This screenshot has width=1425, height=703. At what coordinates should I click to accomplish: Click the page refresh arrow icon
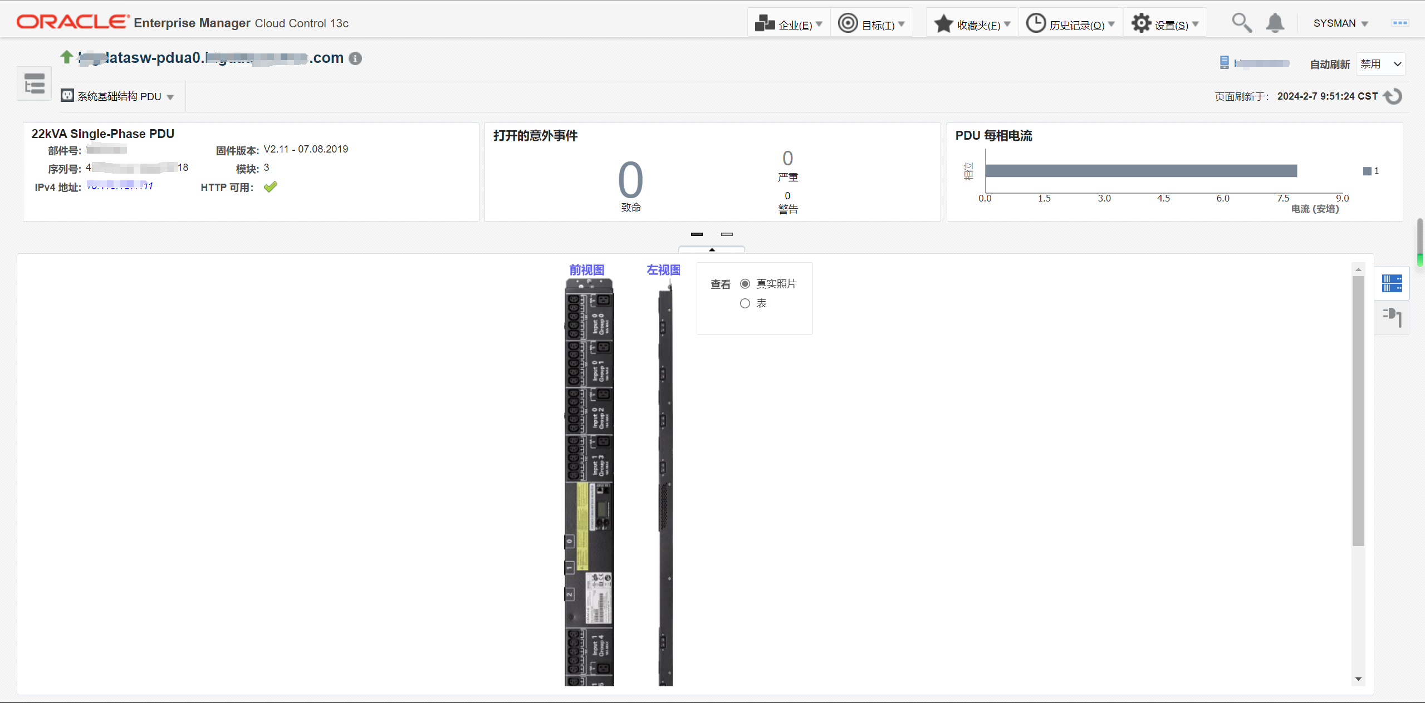point(1393,96)
